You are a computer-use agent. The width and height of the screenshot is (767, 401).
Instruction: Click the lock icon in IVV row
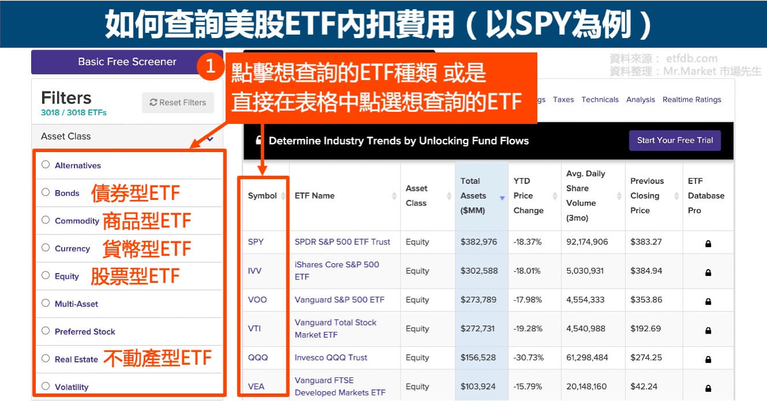708,273
